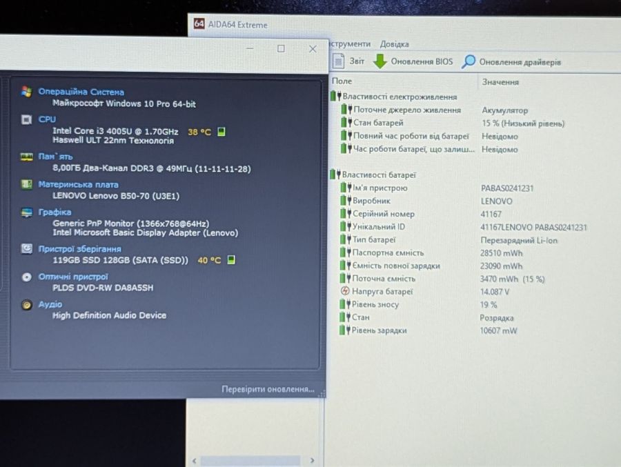Click the battery icon beside Виробник
The height and width of the screenshot is (467, 621).
coord(346,201)
